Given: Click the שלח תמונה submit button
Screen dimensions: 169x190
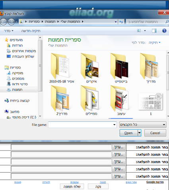Looking at the screenshot, I should tap(72, 186).
